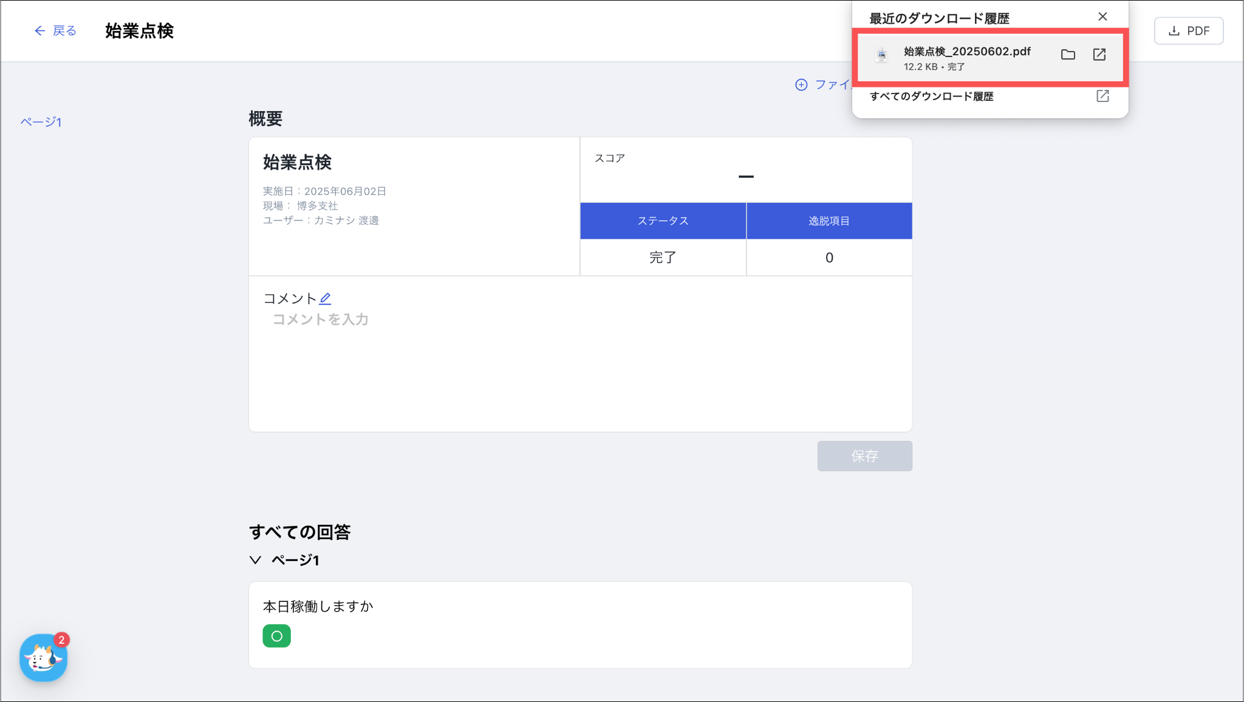Jump to ページ1 in sidebar
Viewport: 1244px width, 702px height.
41,122
